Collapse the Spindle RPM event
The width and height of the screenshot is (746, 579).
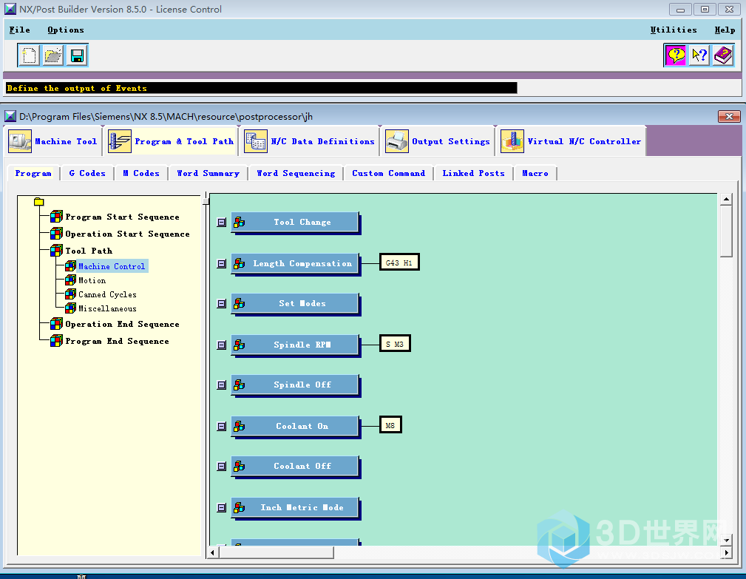[221, 345]
